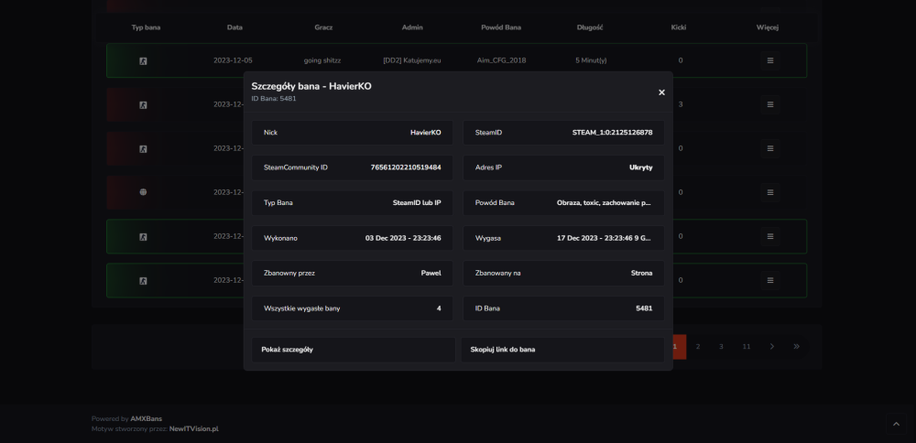Click ID Bana field value 5481
Screen dimensions: 916x443
click(x=644, y=308)
